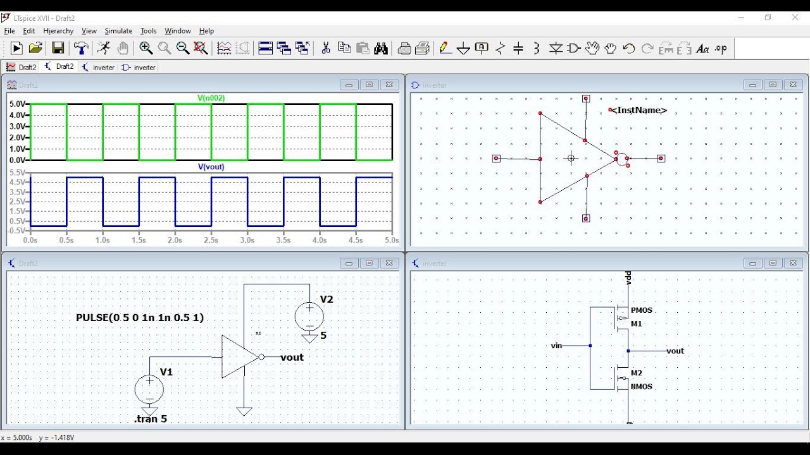Select the Drag tool closed-hand icon

pyautogui.click(x=611, y=49)
